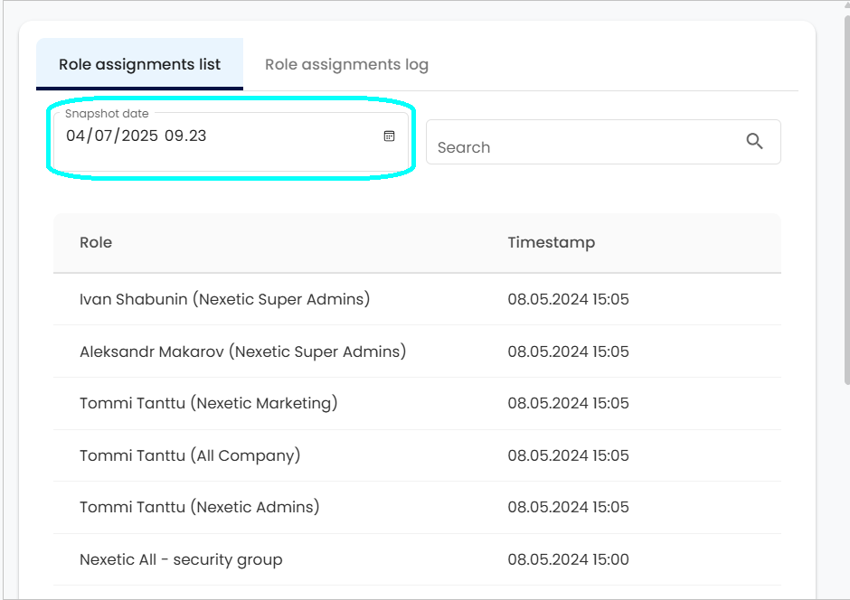Click the Role column header
This screenshot has width=850, height=600.
[96, 242]
